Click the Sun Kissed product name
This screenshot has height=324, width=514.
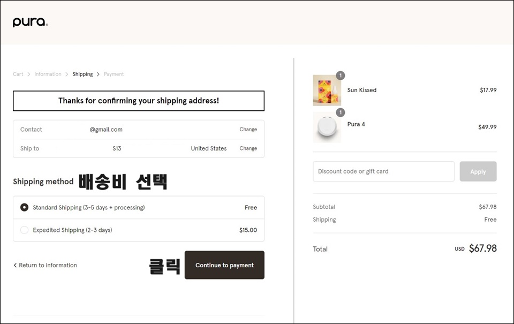click(x=362, y=90)
